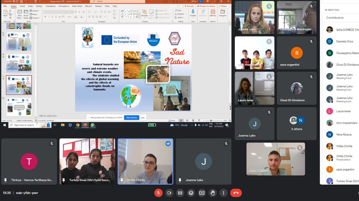The image size is (359, 201).
Task: Switch to Slide Sorter view icon
Action: click(x=187, y=120)
